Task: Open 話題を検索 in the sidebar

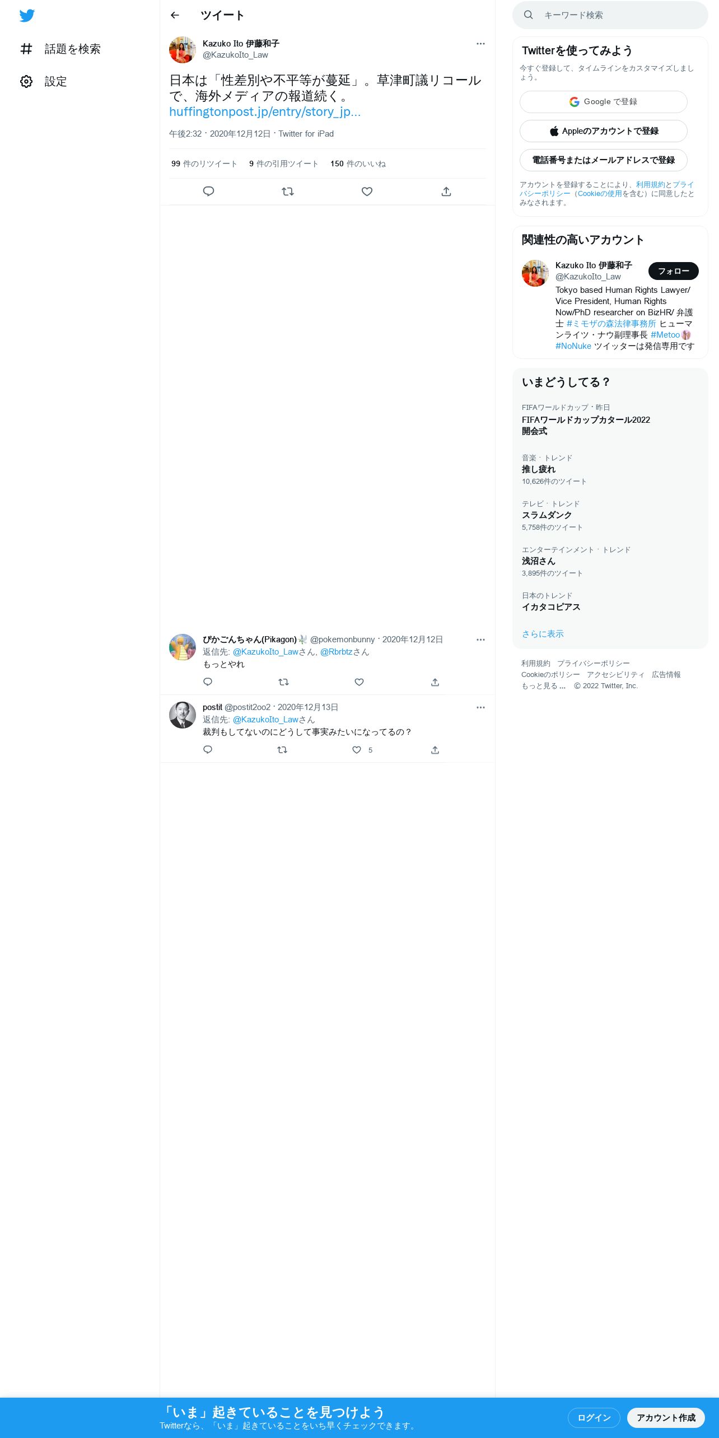Action: 60,49
